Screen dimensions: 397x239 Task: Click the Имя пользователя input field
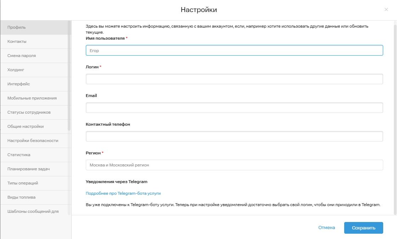tap(234, 50)
